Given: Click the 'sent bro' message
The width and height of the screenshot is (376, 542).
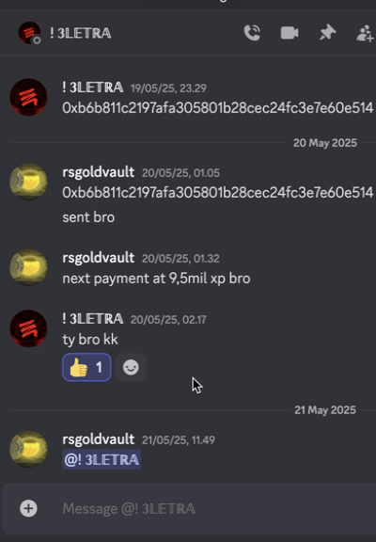Looking at the screenshot, I should (x=88, y=217).
